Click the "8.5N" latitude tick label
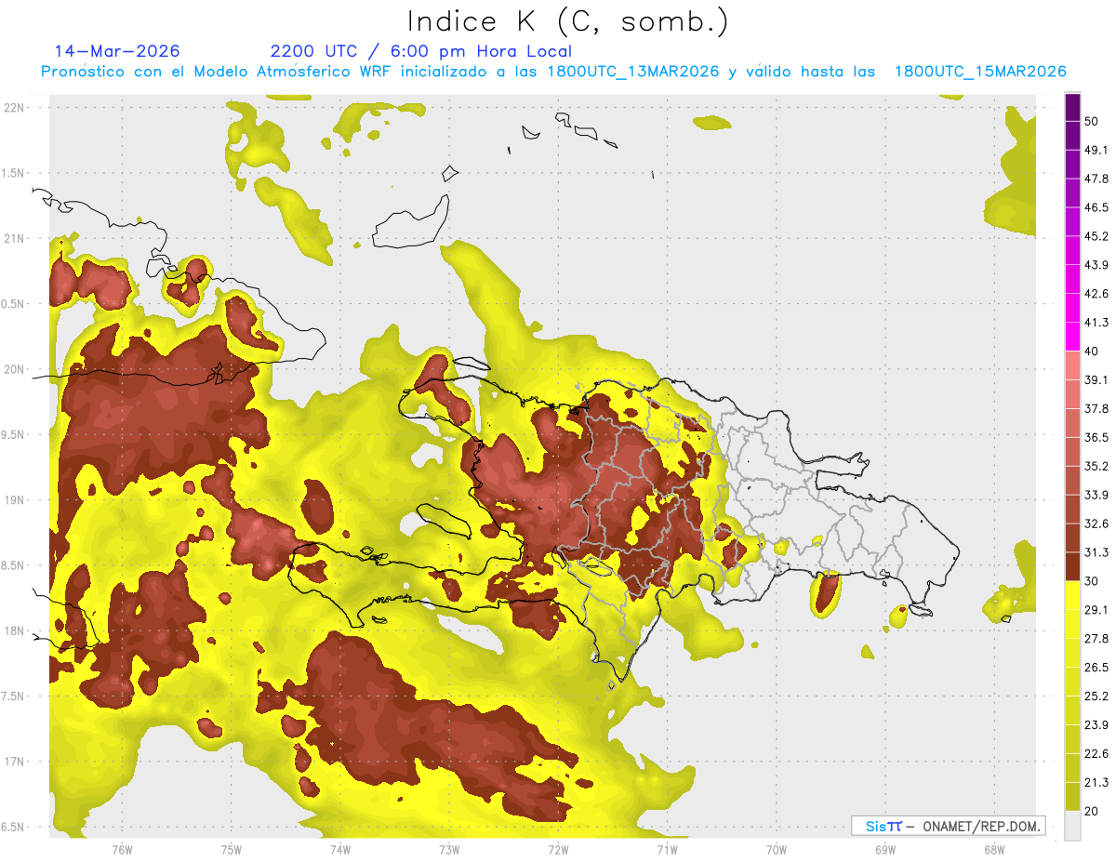The width and height of the screenshot is (1116, 862). point(13,565)
